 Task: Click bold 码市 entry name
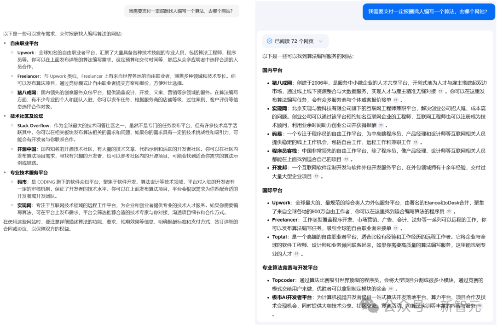point(22,182)
